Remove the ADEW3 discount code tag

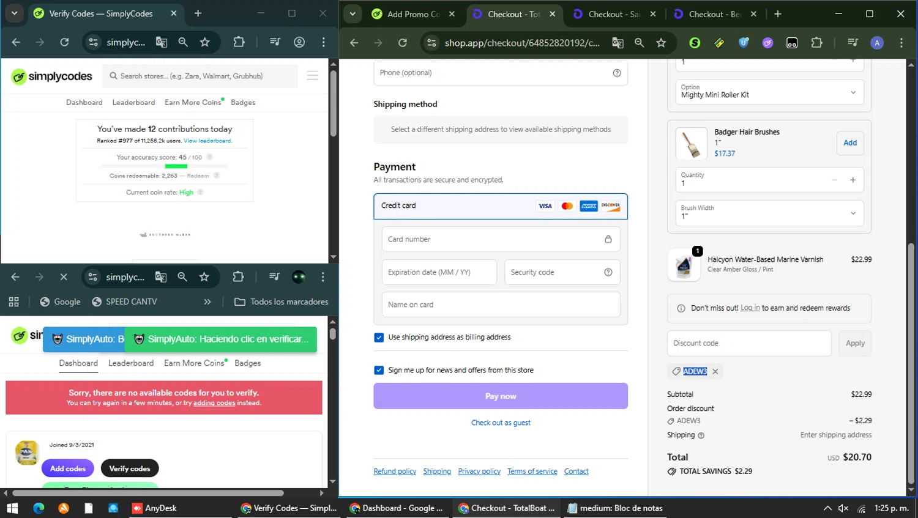point(715,371)
